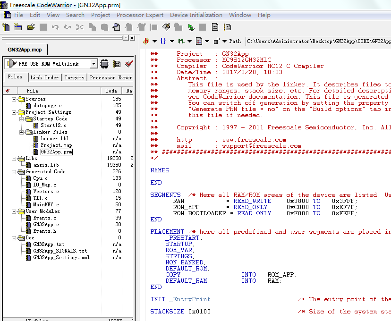This screenshot has height=321, width=391.
Task: Click the curly braces functions icon
Action: [x=163, y=41]
